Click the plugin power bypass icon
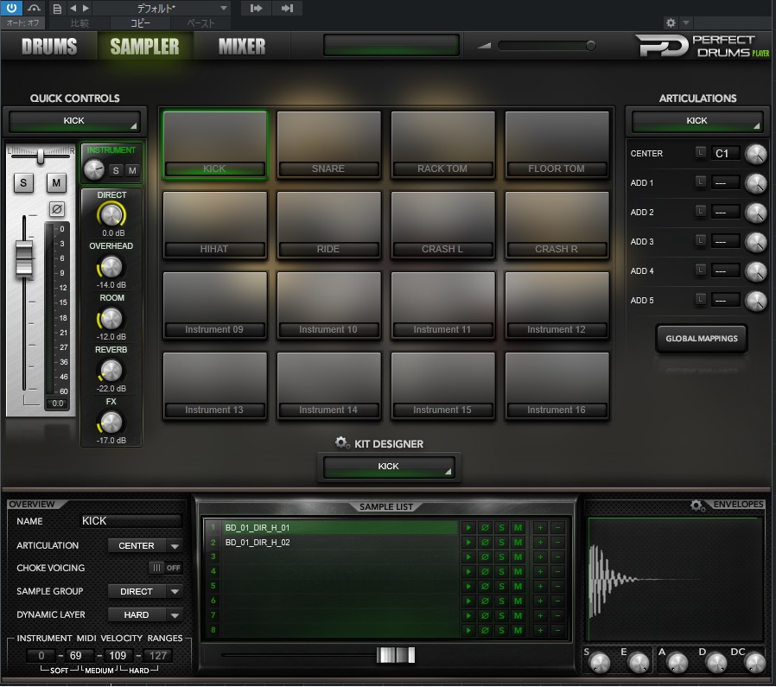The width and height of the screenshot is (776, 687). point(12,8)
